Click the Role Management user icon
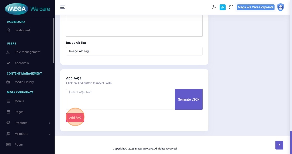Image resolution: width=292 pixels, height=154 pixels. click(x=8, y=52)
